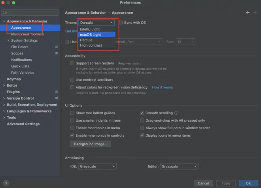Open the Editor antialiasing Greyscale dropdown
261x188 pixels.
(179, 166)
